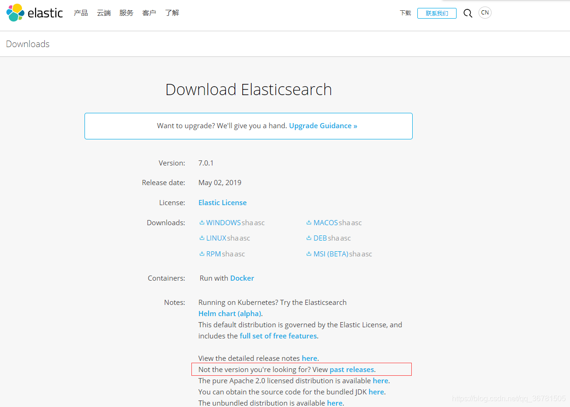Viewport: 570px width, 407px height.
Task: Open the 服务 menu
Action: 127,13
